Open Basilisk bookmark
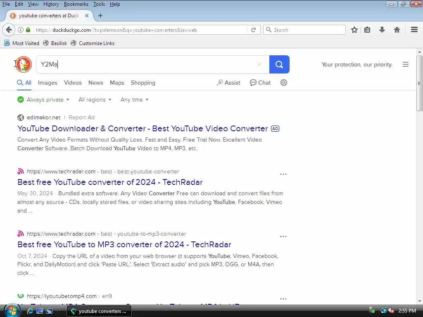The image size is (423, 317). pyautogui.click(x=55, y=43)
